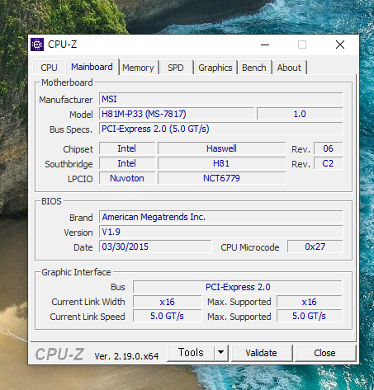
Task: Click the Chipset vendor Intel field
Action: (127, 148)
